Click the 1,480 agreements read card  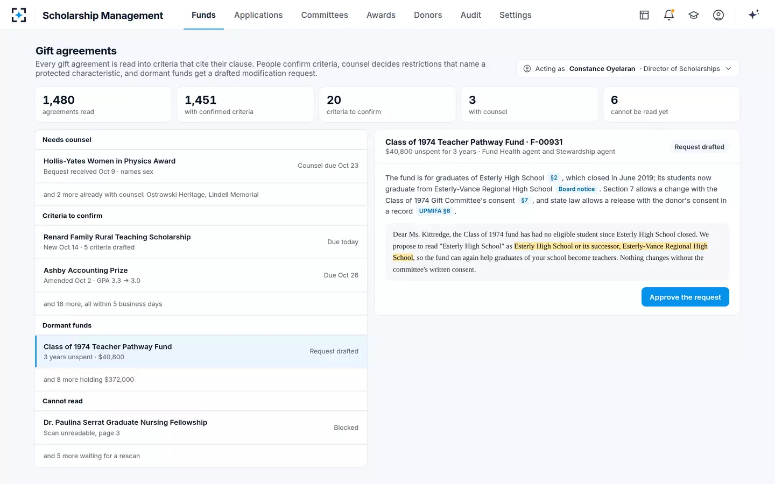pos(103,104)
